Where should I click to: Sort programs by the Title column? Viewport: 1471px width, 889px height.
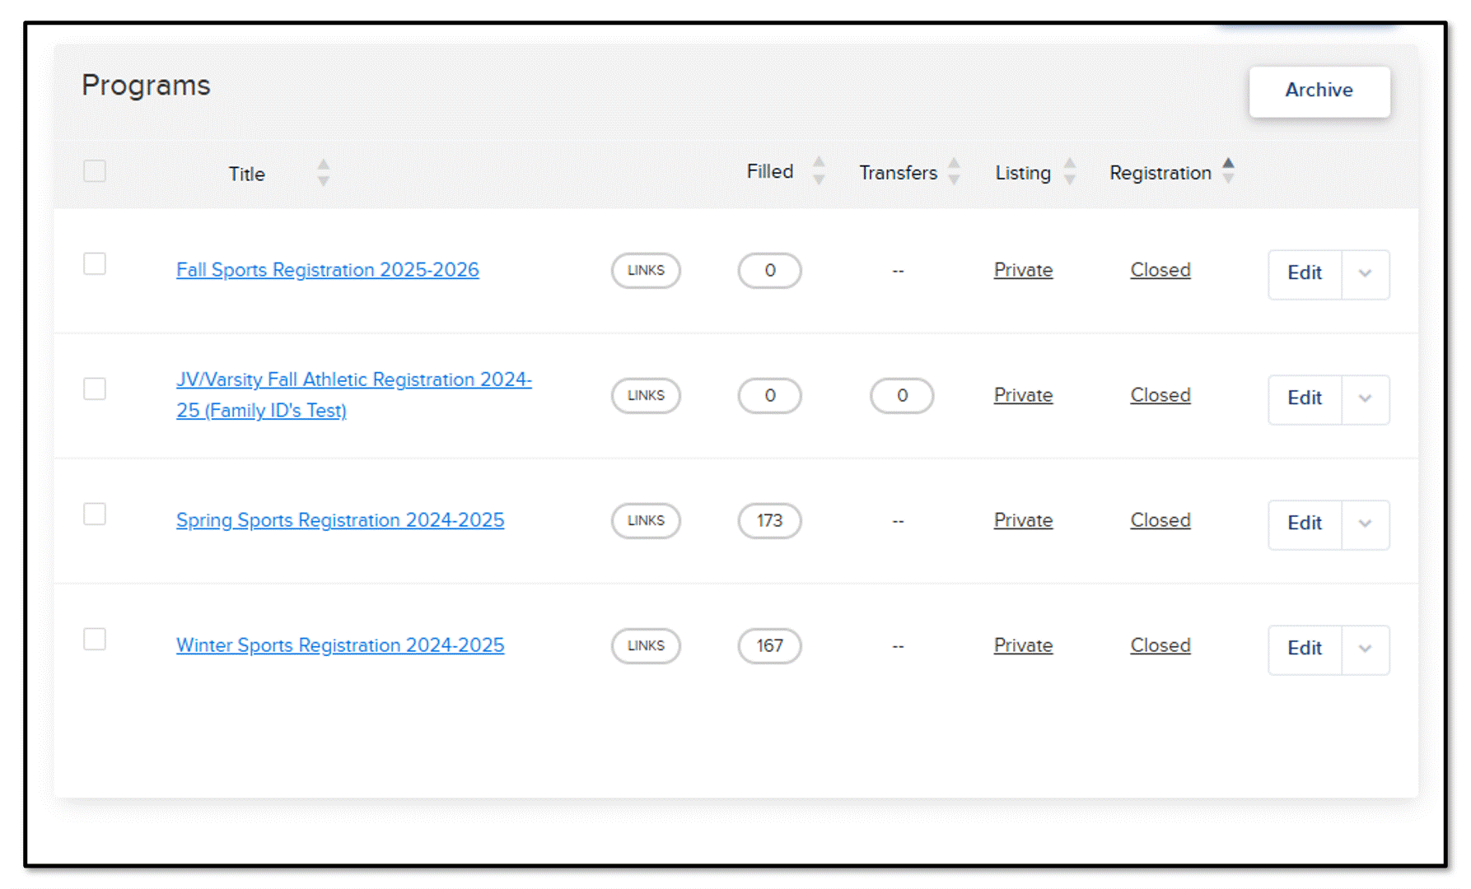tap(323, 173)
